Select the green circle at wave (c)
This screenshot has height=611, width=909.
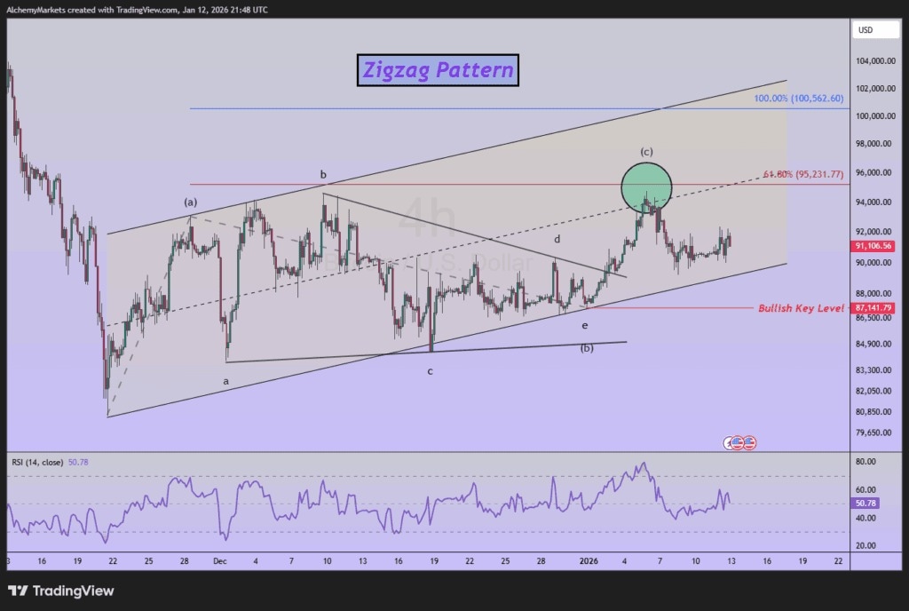point(646,187)
